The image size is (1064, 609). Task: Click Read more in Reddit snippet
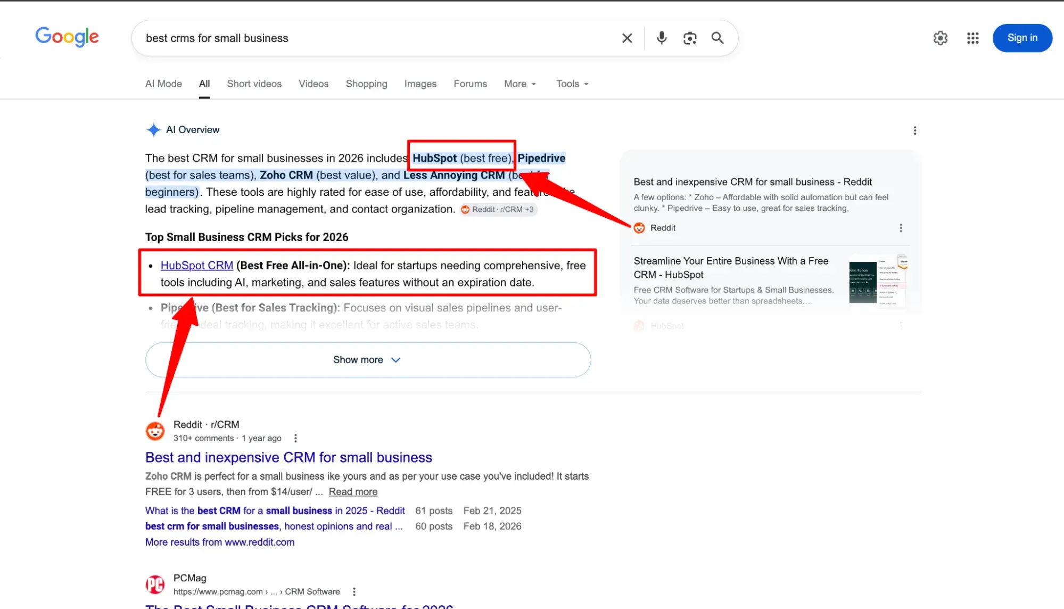pos(353,492)
